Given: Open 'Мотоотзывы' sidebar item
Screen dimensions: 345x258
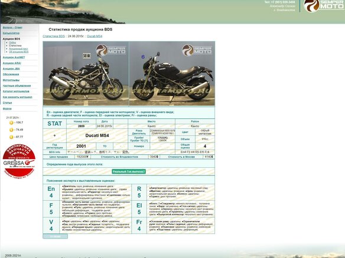Looking at the screenshot, I should [11, 80].
